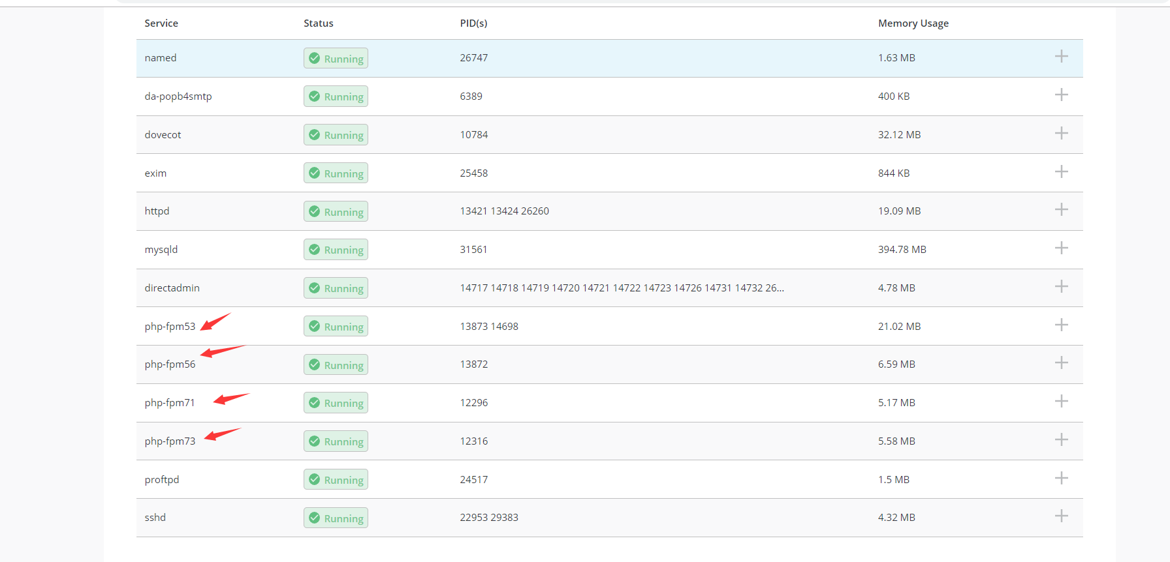This screenshot has height=562, width=1170.
Task: Select the directadmin service name
Action: 172,288
